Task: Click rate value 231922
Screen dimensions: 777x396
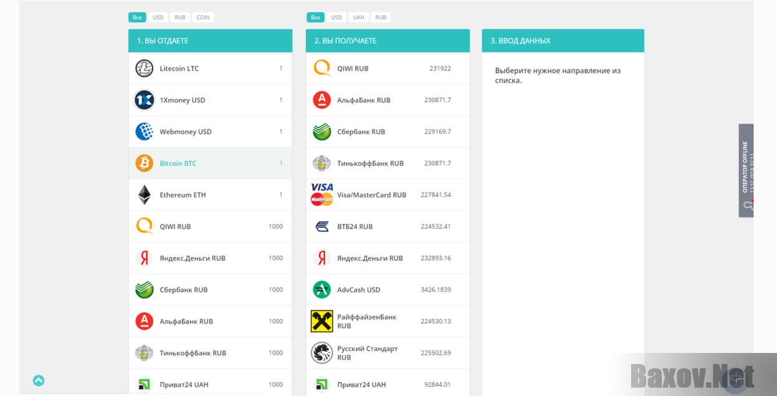Action: coord(440,68)
